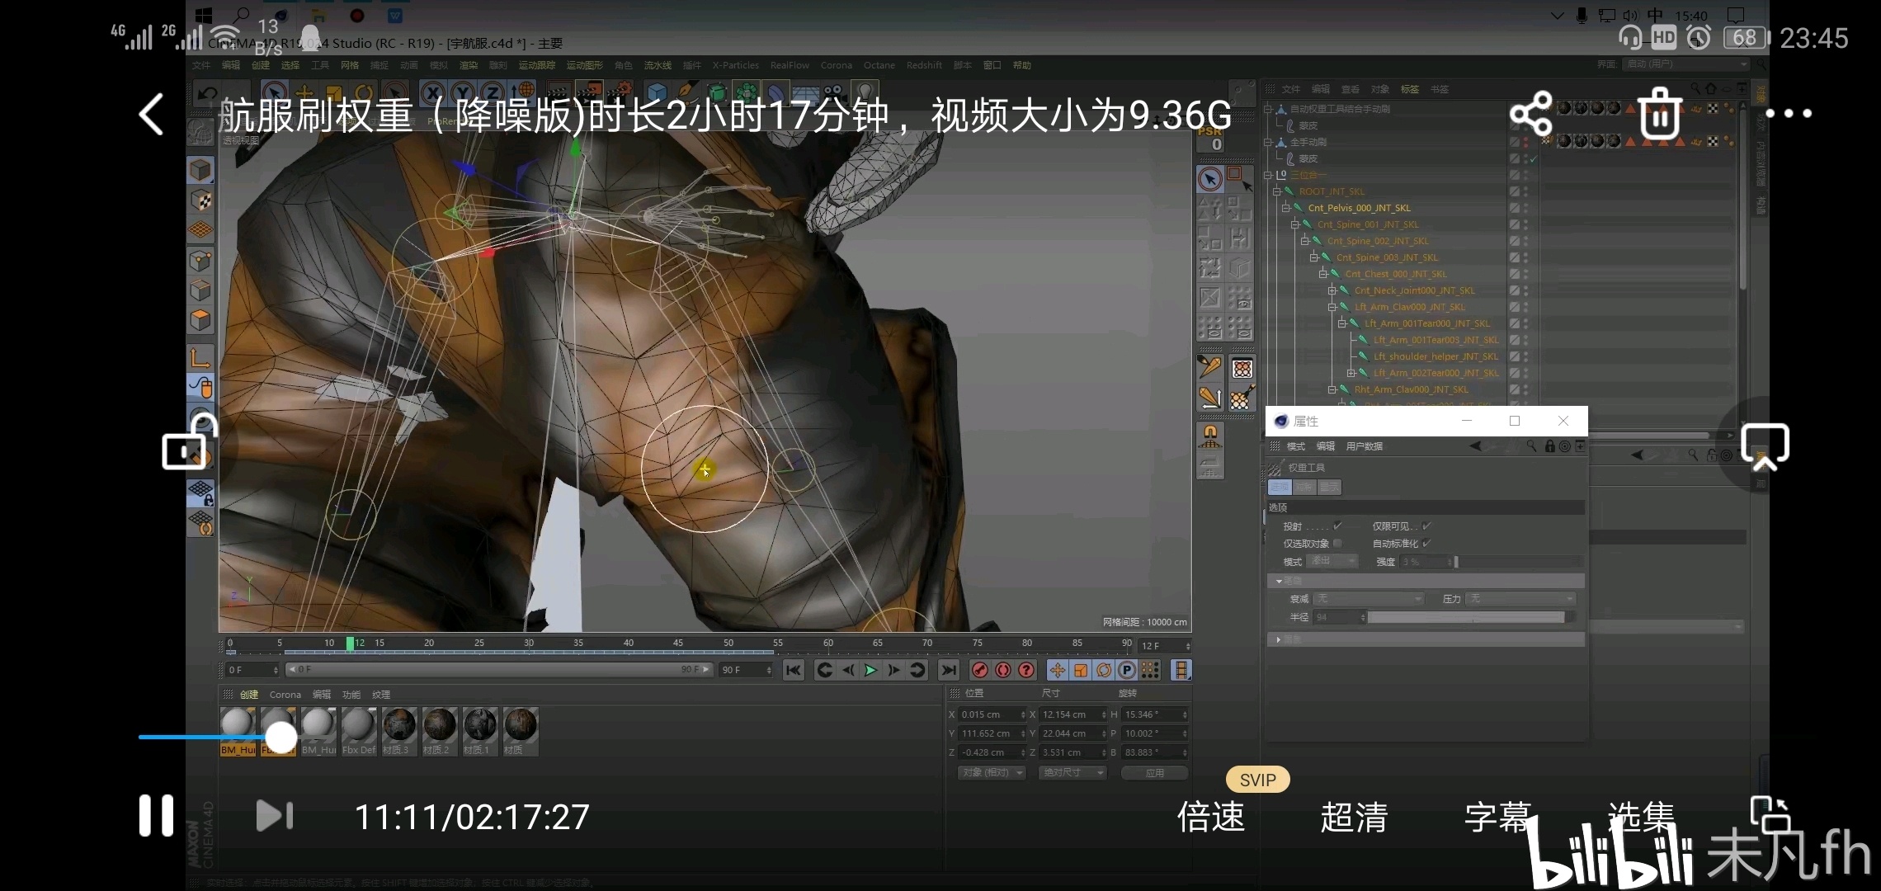Open the 衰减 dropdown
The height and width of the screenshot is (891, 1881).
click(x=1369, y=598)
